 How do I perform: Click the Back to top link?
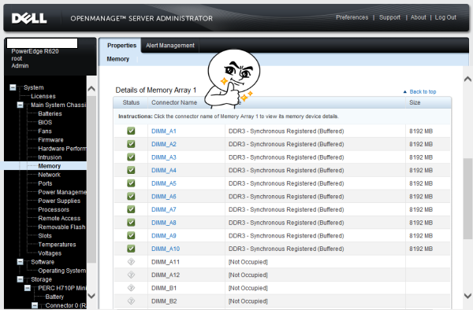click(x=423, y=91)
